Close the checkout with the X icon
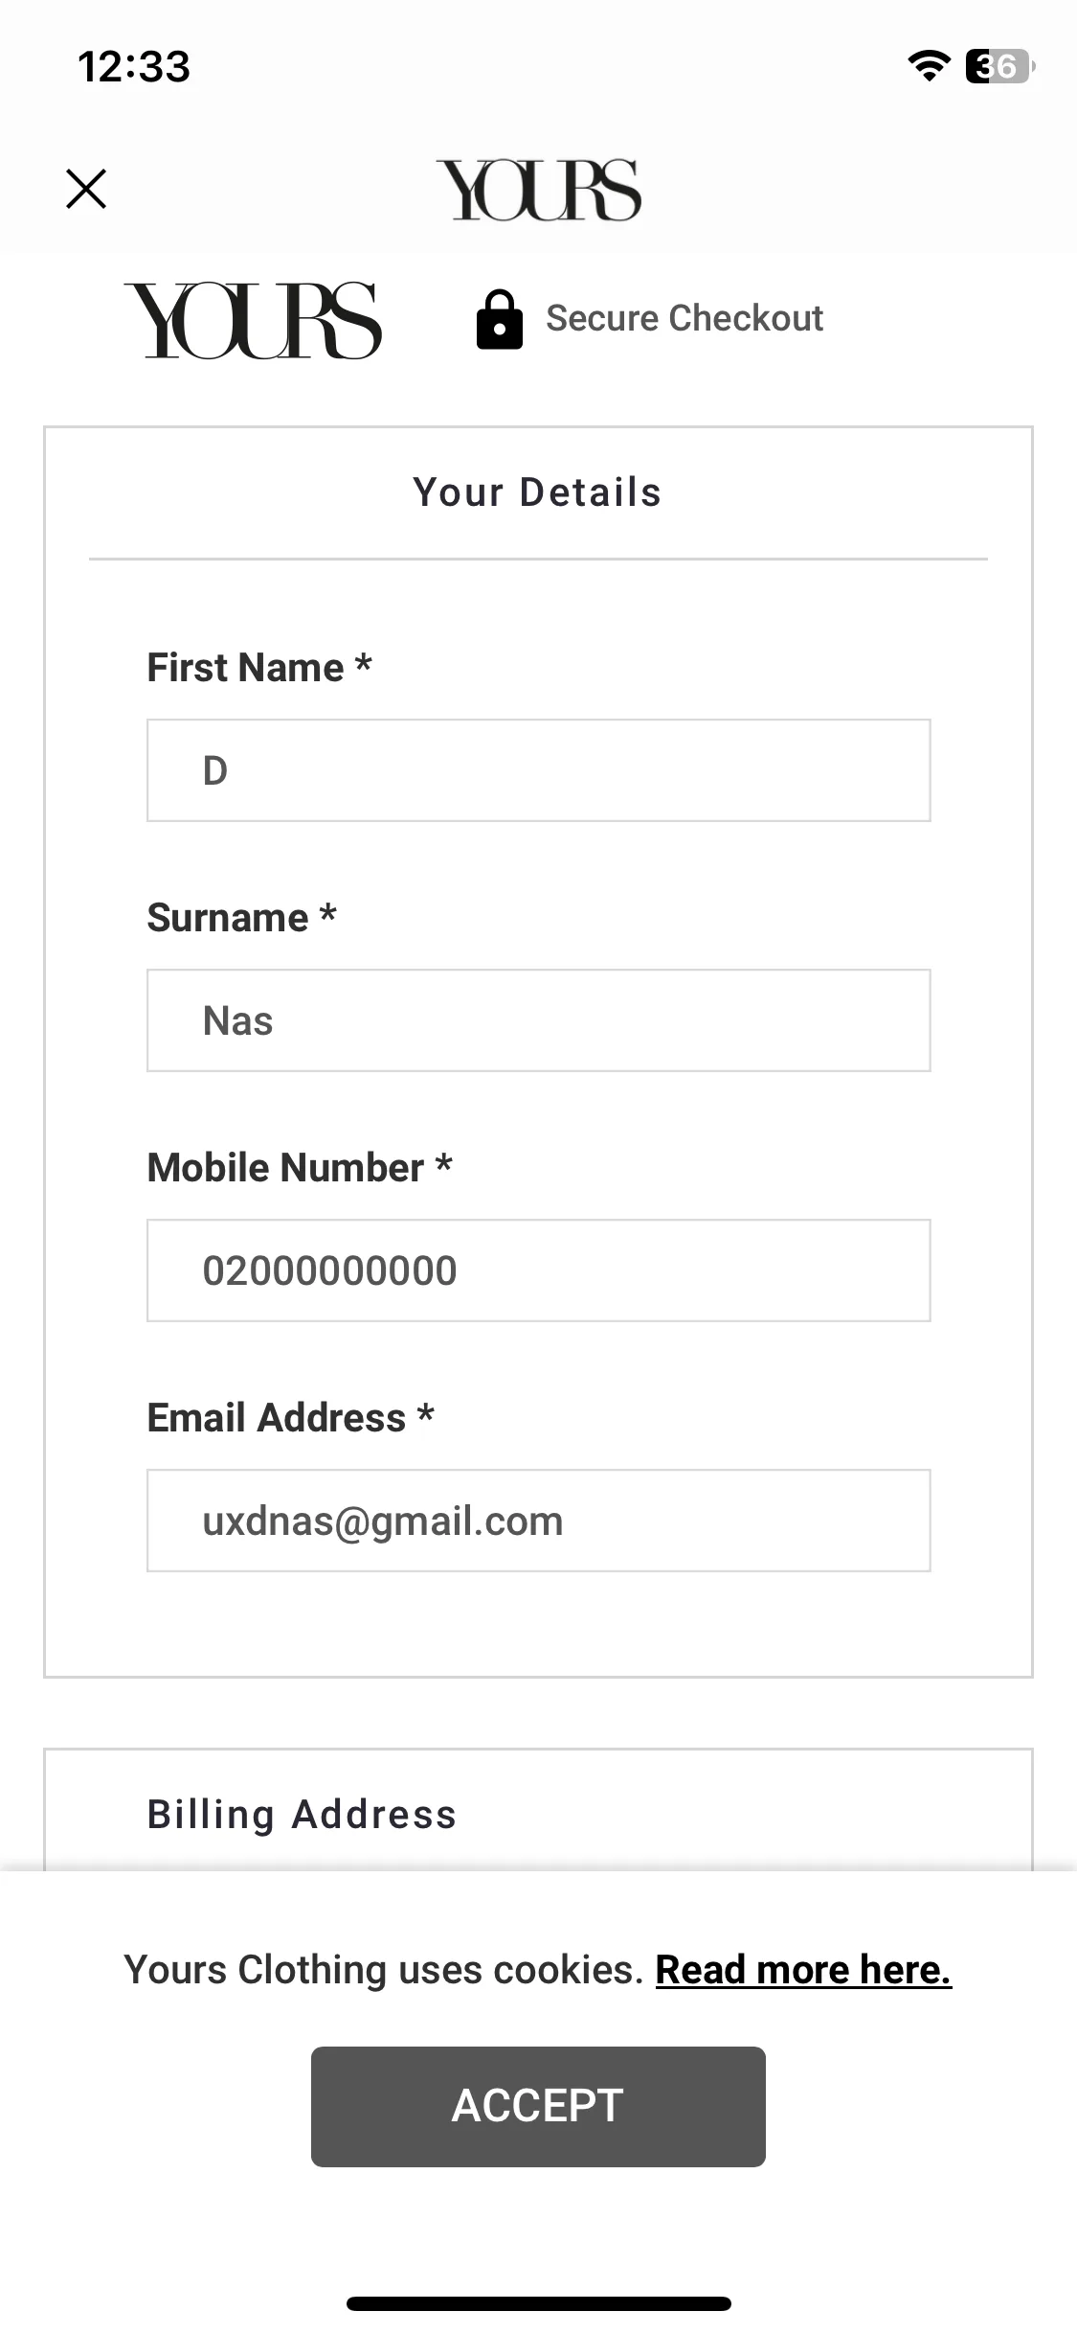 86,189
